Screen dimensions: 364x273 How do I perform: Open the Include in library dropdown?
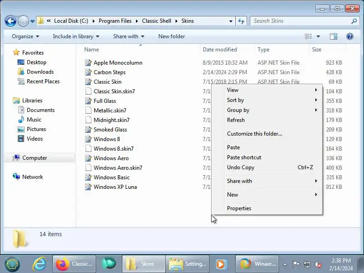[x=76, y=36]
